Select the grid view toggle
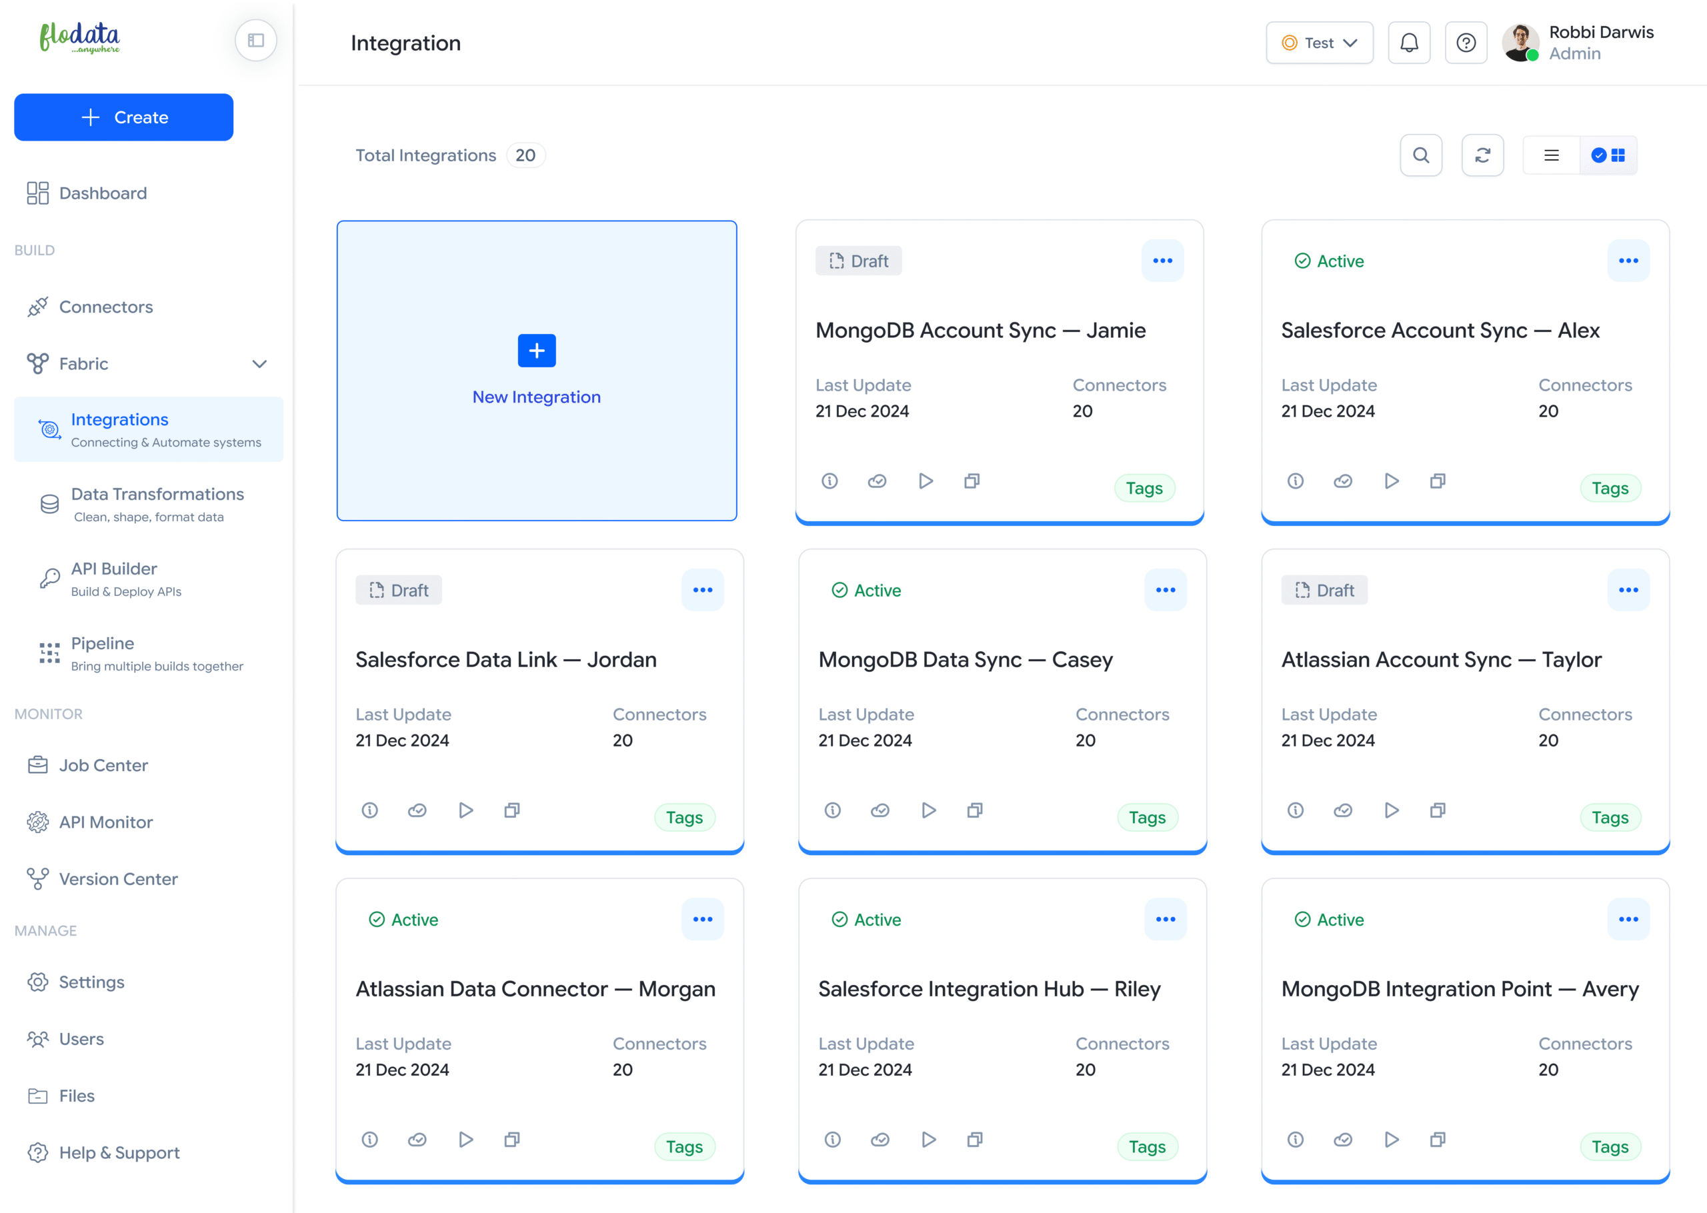The width and height of the screenshot is (1707, 1213). coord(1608,155)
